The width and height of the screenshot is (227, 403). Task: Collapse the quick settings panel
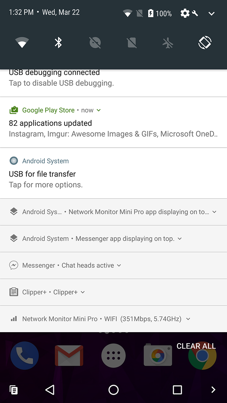click(211, 13)
